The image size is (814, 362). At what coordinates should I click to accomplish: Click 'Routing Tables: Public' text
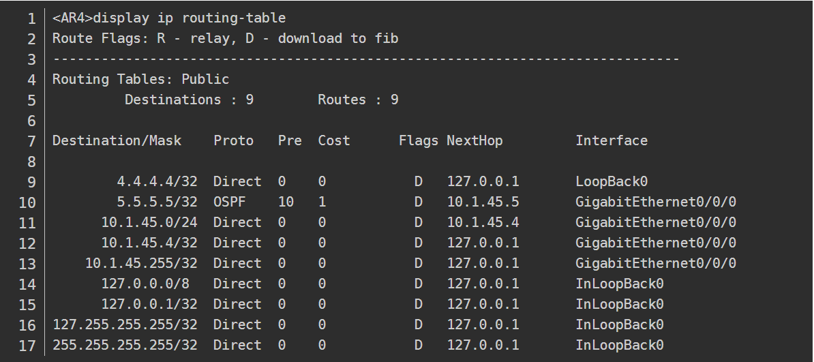[x=140, y=80]
